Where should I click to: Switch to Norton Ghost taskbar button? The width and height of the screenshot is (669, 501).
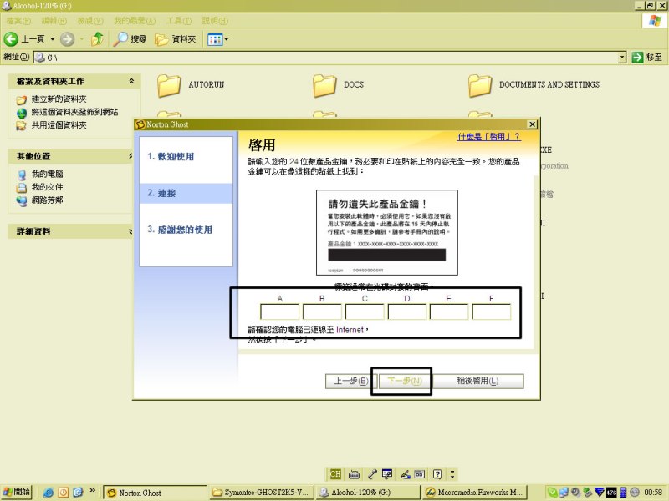click(x=156, y=493)
